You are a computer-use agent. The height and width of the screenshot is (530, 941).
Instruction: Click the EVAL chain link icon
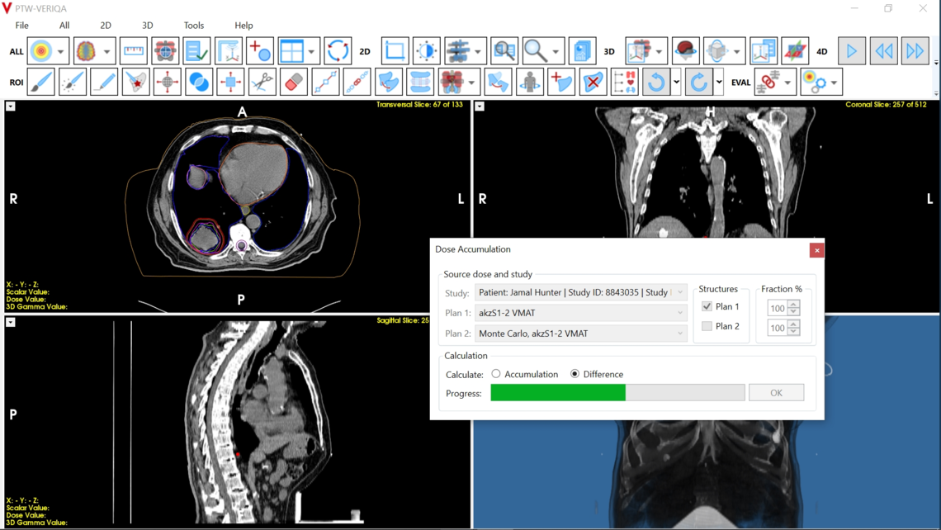click(x=768, y=82)
